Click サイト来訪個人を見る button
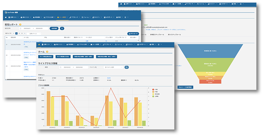This screenshot has height=135, width=263. pos(63,56)
